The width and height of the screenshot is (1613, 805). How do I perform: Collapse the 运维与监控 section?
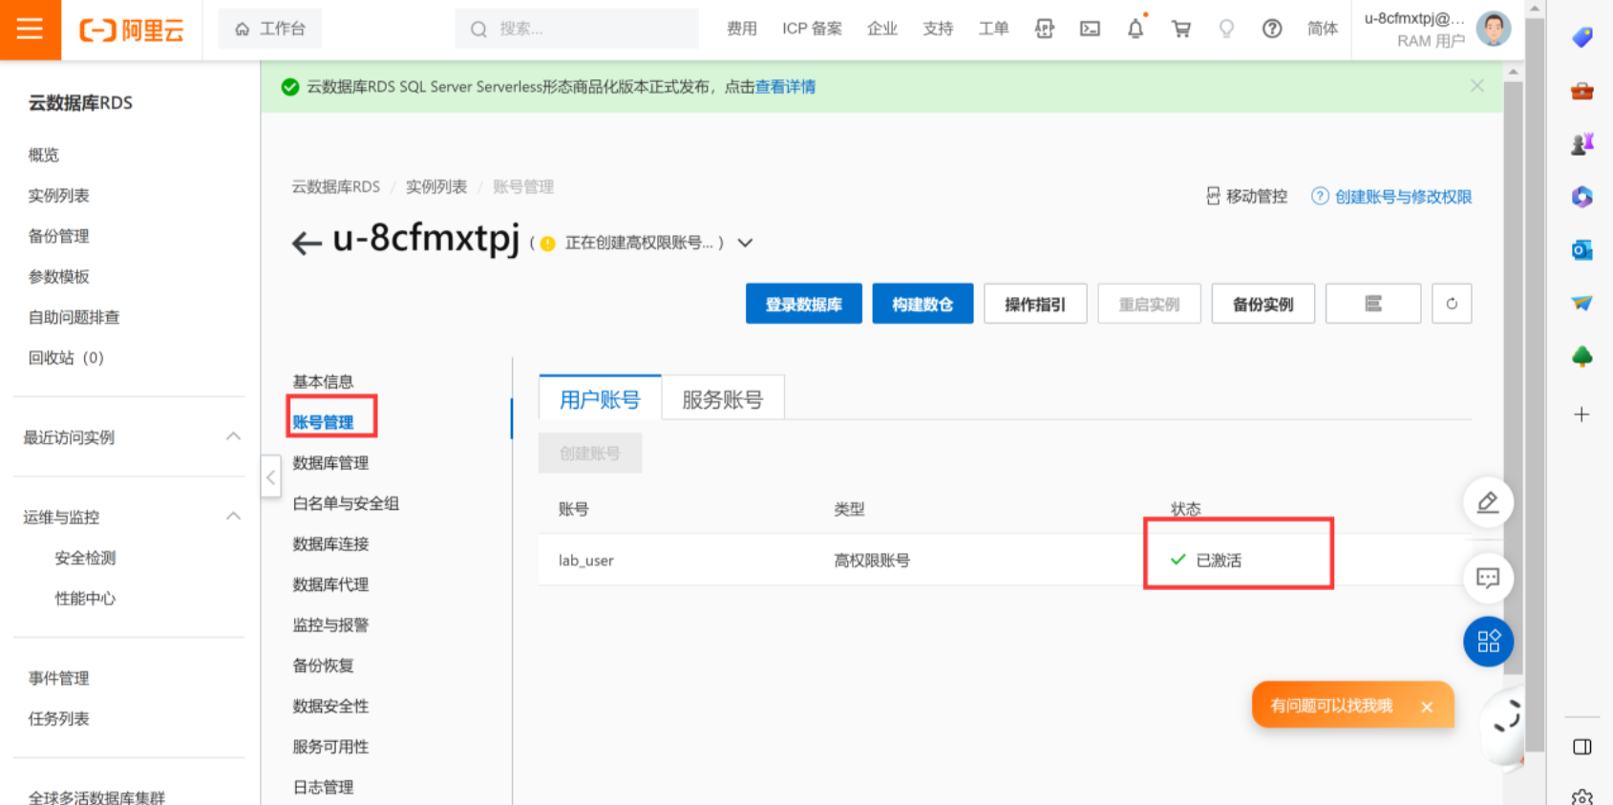(233, 517)
